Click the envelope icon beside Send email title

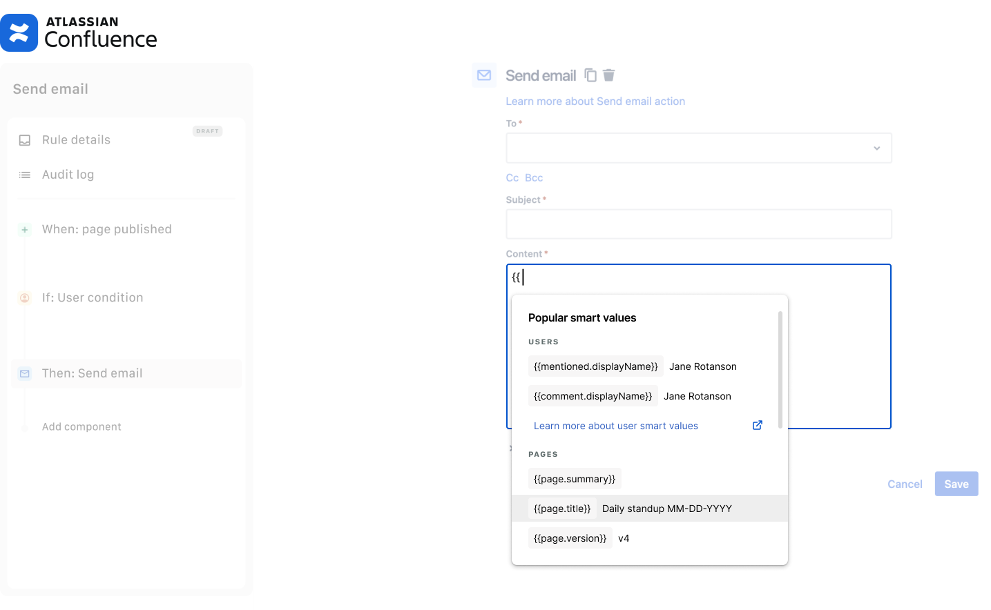tap(484, 75)
